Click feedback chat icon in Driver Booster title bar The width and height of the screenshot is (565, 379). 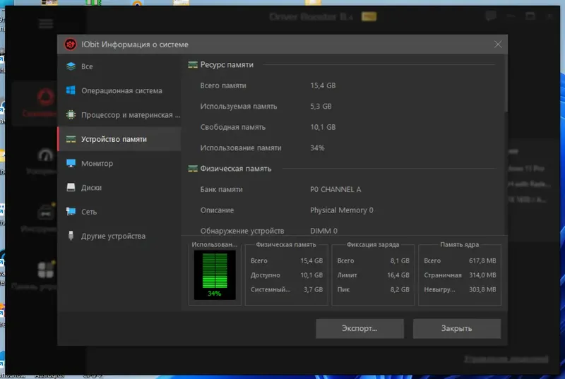[491, 16]
